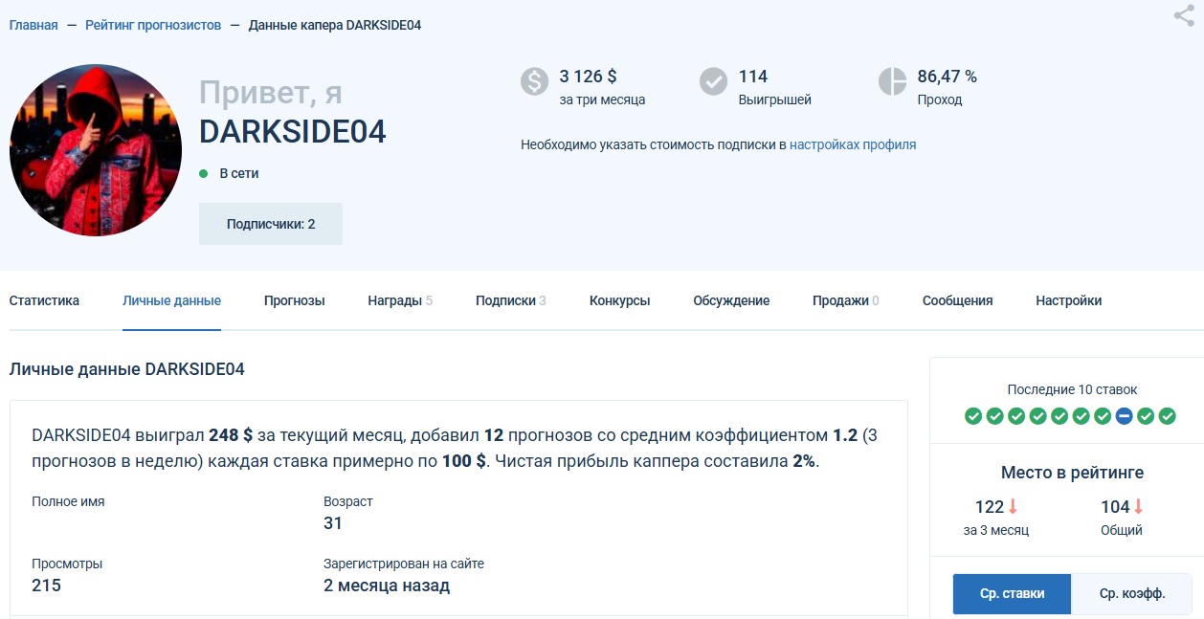
Task: Go to the Настройки tab
Action: [x=1068, y=300]
